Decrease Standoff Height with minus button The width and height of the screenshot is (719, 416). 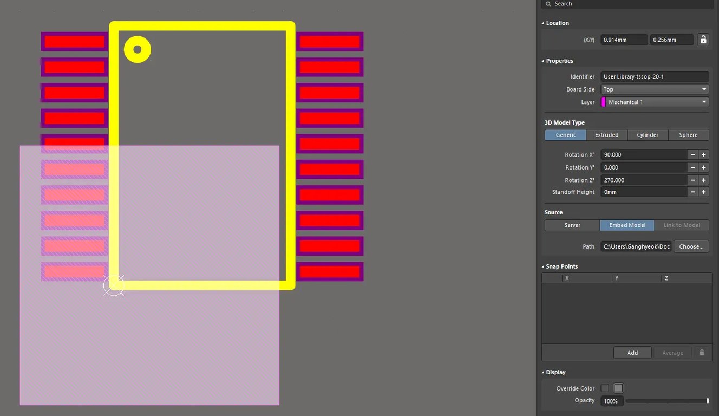(692, 192)
